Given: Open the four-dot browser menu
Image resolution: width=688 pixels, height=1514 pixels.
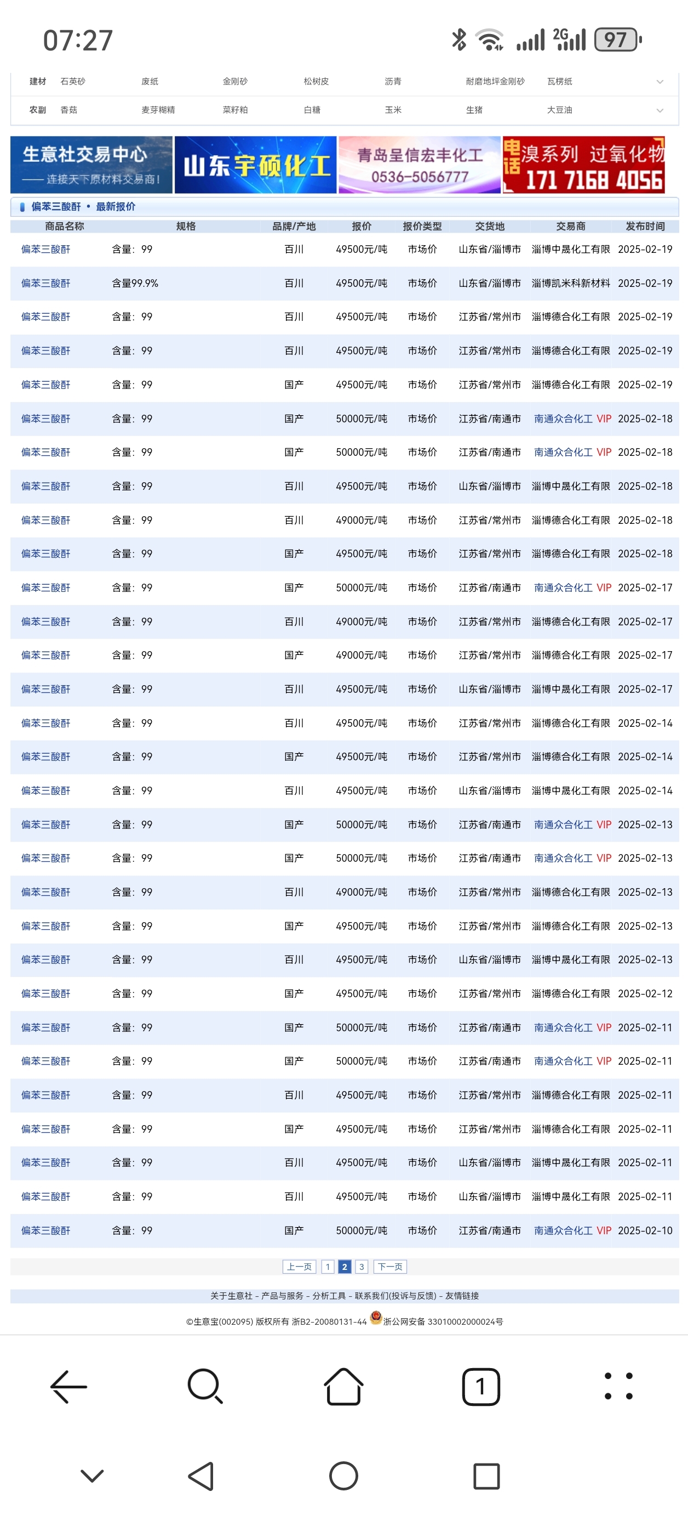Looking at the screenshot, I should tap(619, 1387).
